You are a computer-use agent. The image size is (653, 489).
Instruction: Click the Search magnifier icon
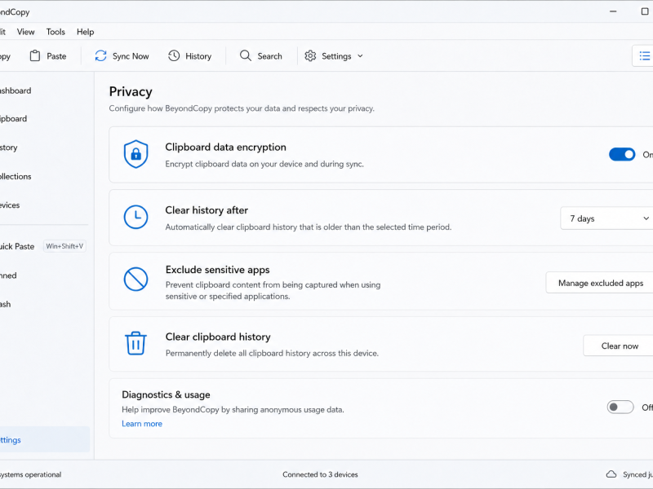(x=246, y=55)
